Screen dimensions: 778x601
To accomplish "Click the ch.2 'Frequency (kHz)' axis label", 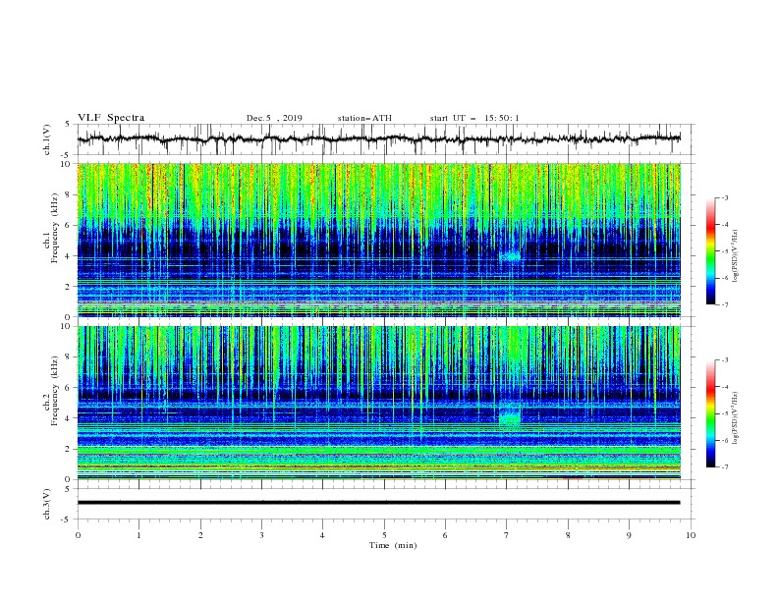I will 55,391.
